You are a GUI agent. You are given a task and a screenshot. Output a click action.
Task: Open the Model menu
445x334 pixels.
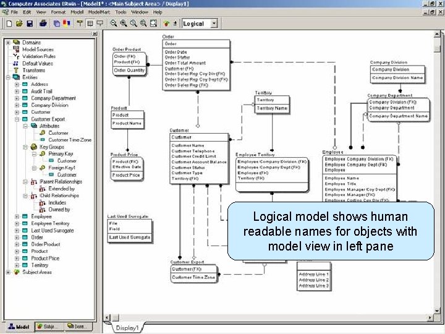[x=77, y=12]
